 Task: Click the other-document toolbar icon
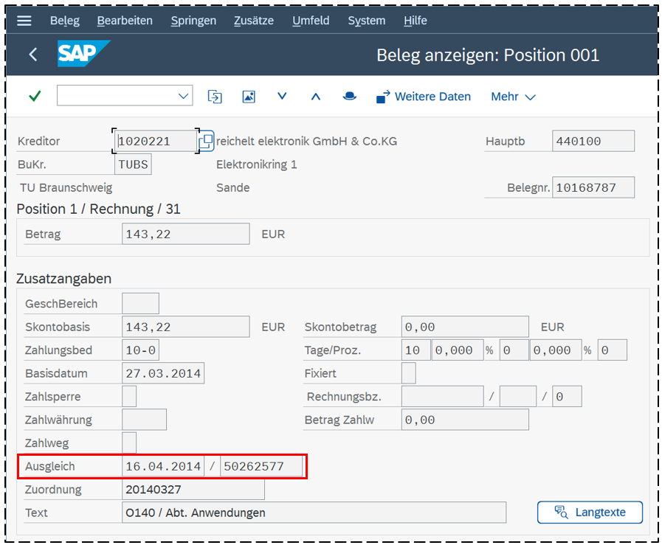point(214,96)
